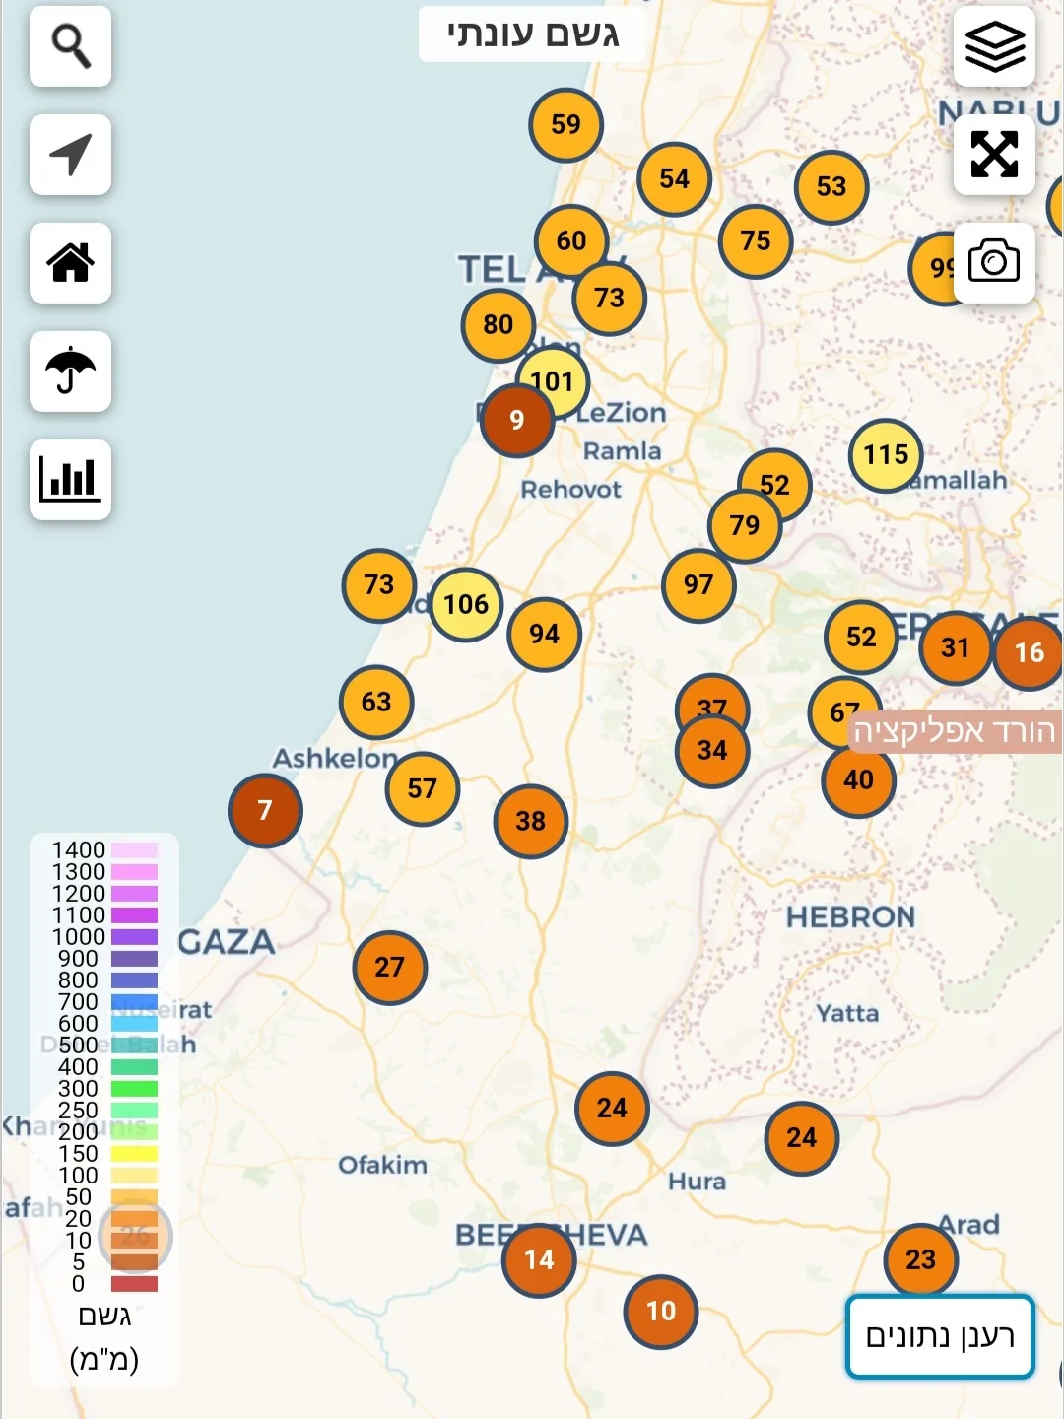The image size is (1064, 1419).
Task: Select the 27 marker near Gaza
Action: point(389,968)
